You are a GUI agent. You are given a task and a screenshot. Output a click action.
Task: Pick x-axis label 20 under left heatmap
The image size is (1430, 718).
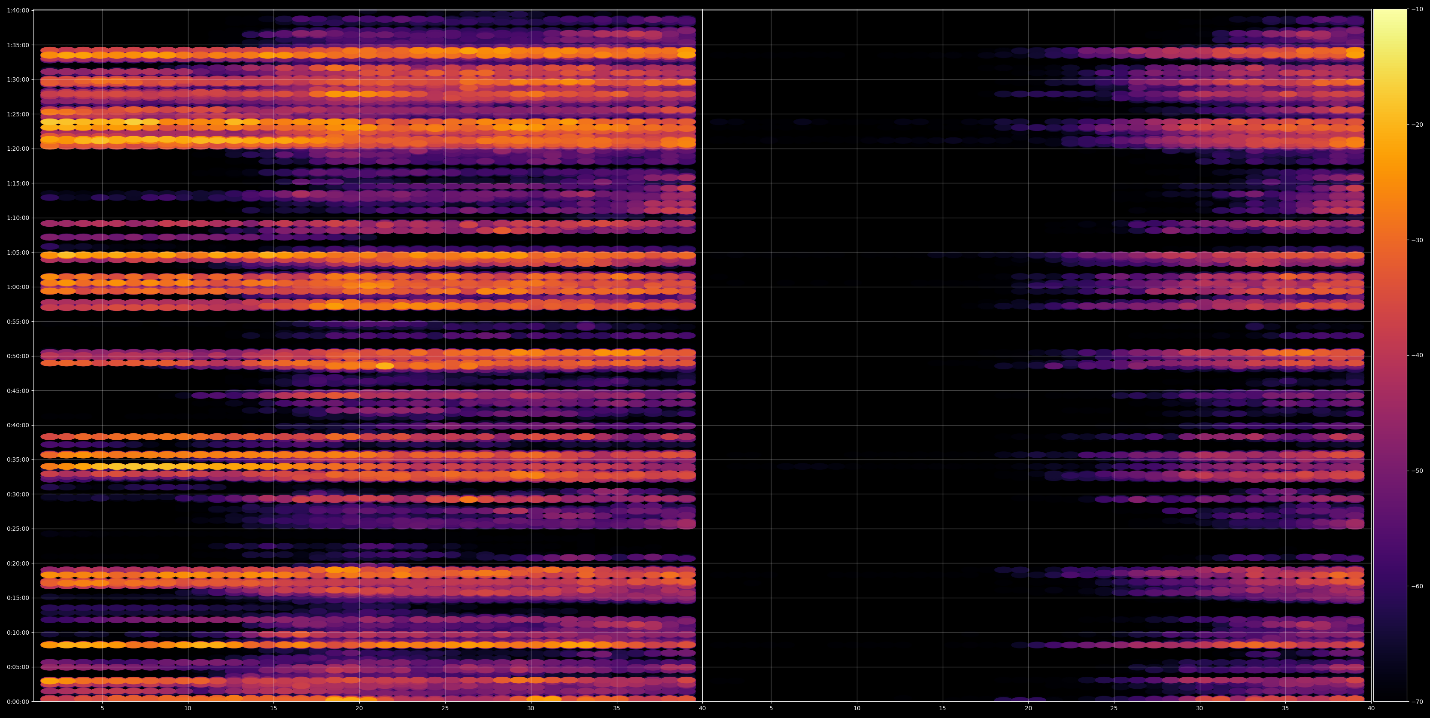point(359,709)
